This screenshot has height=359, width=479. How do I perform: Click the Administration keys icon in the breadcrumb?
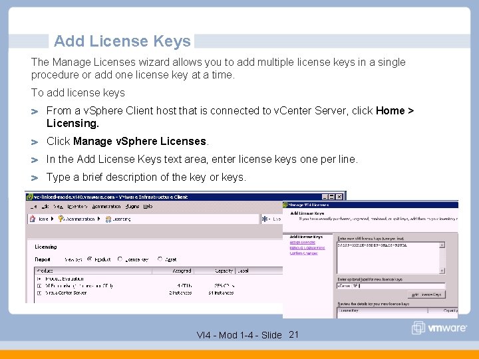pyautogui.click(x=61, y=219)
